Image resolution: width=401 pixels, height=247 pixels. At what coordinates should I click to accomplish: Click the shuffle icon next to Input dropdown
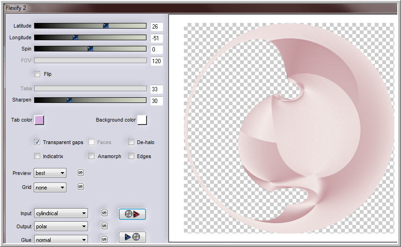(104, 213)
